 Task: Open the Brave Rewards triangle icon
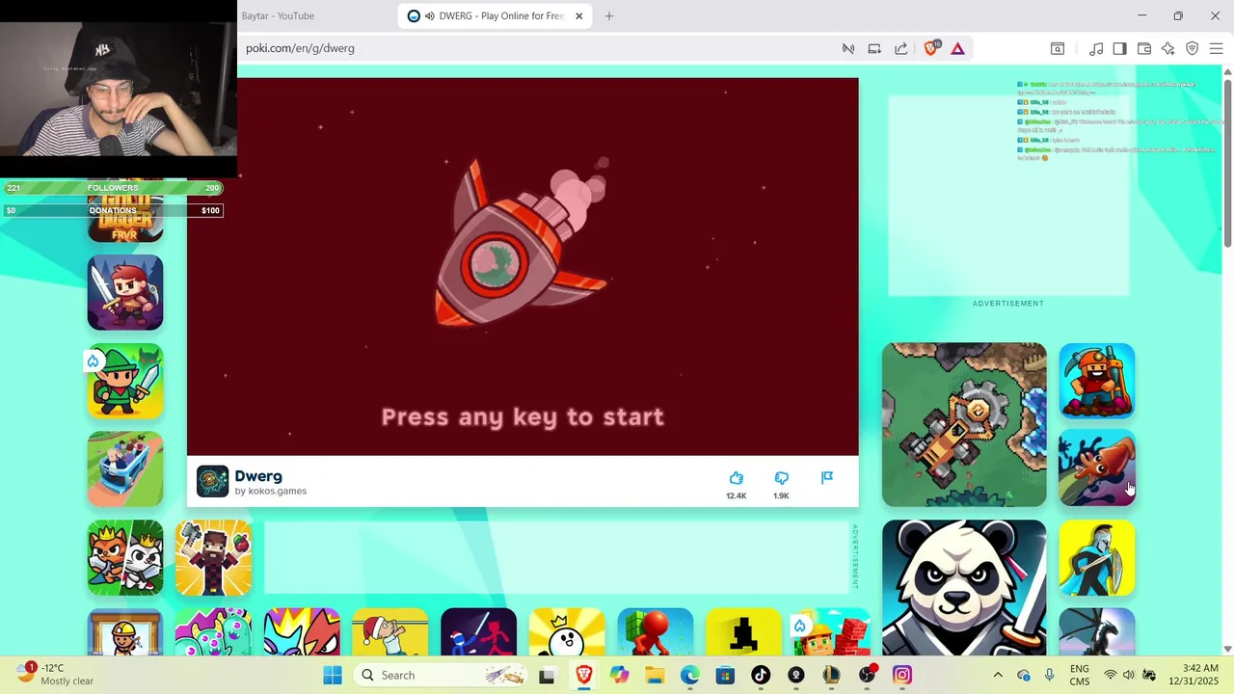[957, 48]
